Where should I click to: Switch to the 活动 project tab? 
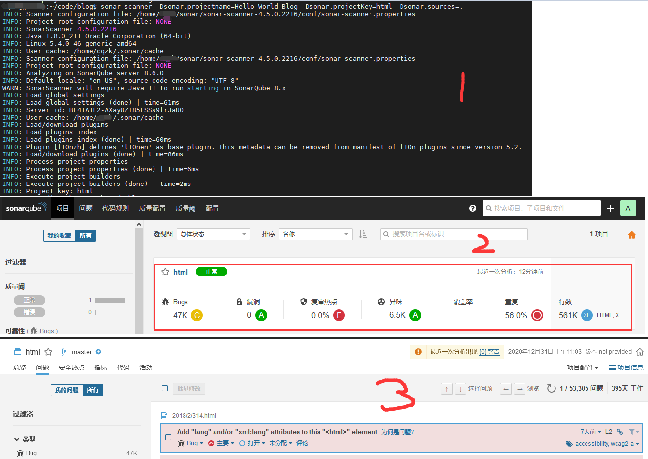pyautogui.click(x=146, y=367)
